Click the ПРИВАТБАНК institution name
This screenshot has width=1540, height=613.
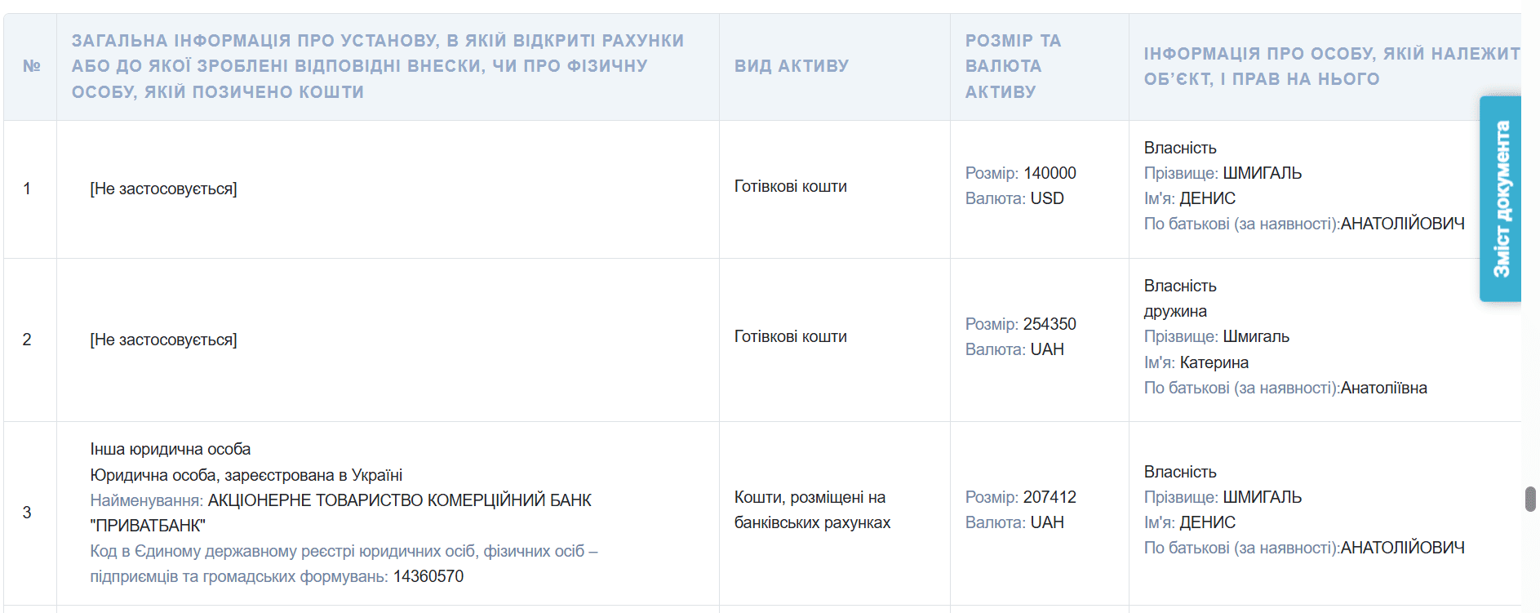click(399, 500)
